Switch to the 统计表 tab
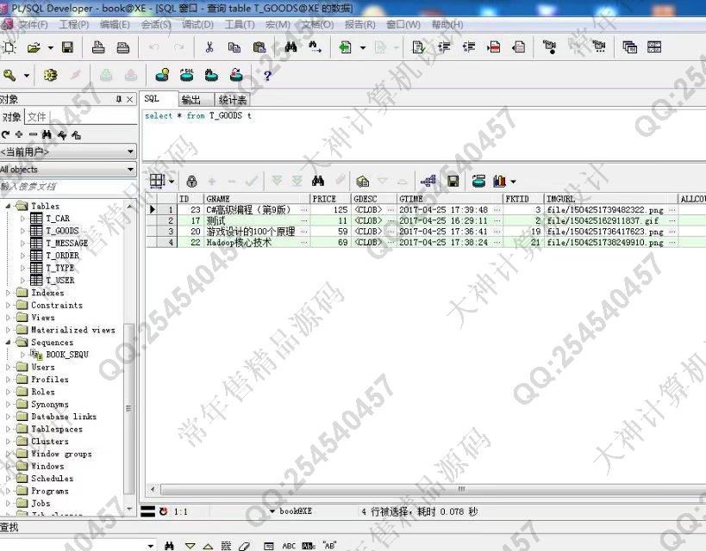The image size is (706, 551). (x=233, y=99)
